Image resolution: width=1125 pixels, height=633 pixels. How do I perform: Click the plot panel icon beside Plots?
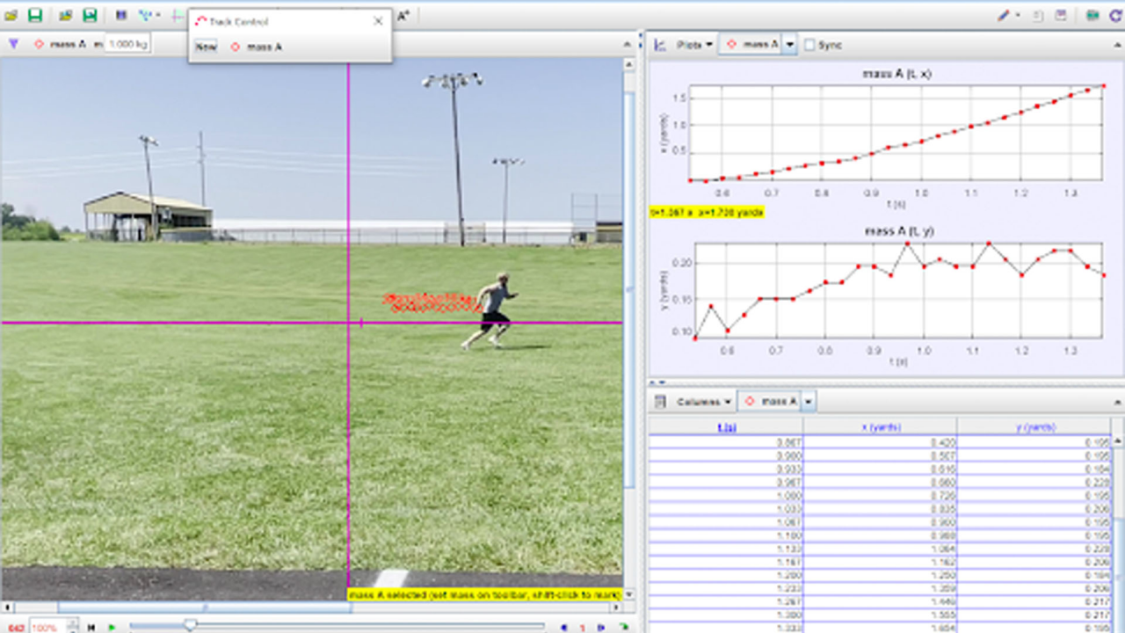click(x=658, y=43)
